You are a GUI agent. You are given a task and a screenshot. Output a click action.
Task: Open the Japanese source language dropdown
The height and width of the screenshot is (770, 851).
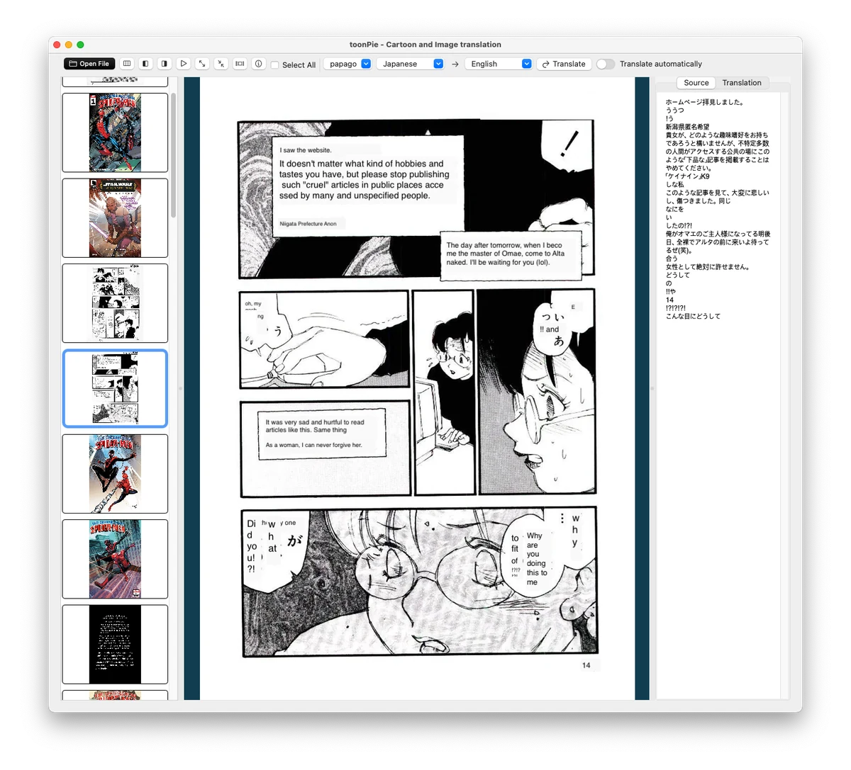[410, 64]
